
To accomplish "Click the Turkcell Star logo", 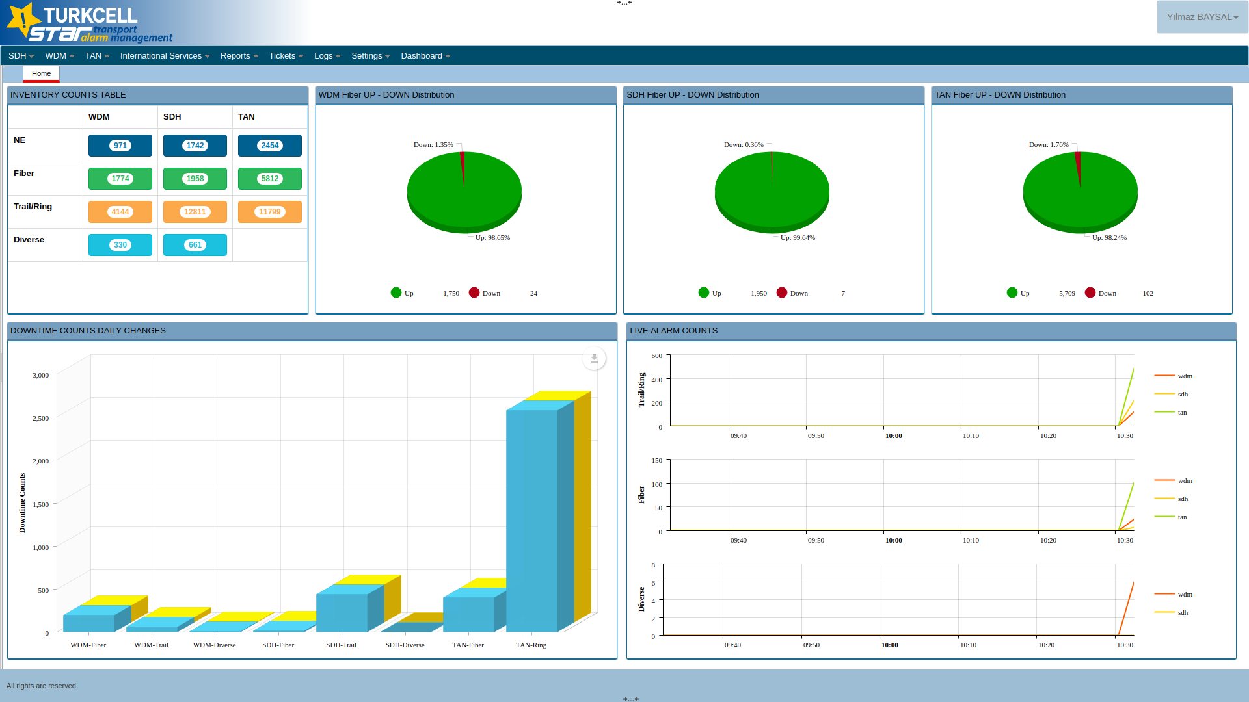I will point(89,23).
